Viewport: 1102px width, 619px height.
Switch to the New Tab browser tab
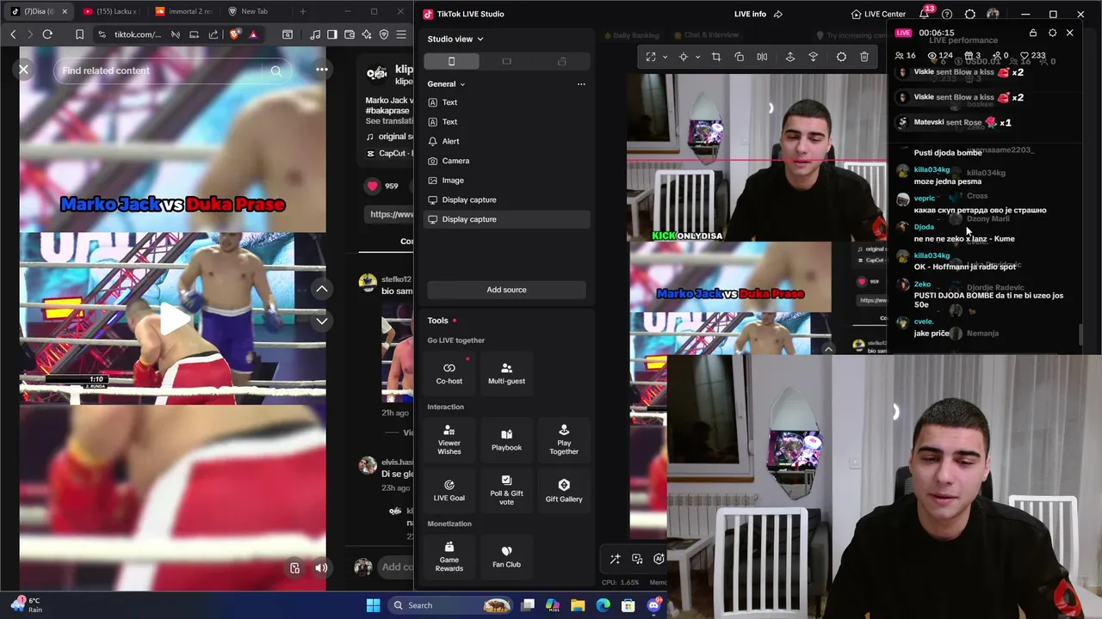(254, 11)
